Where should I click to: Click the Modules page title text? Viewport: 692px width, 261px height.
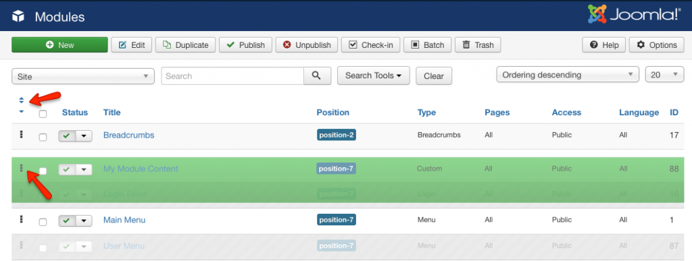[x=59, y=17]
